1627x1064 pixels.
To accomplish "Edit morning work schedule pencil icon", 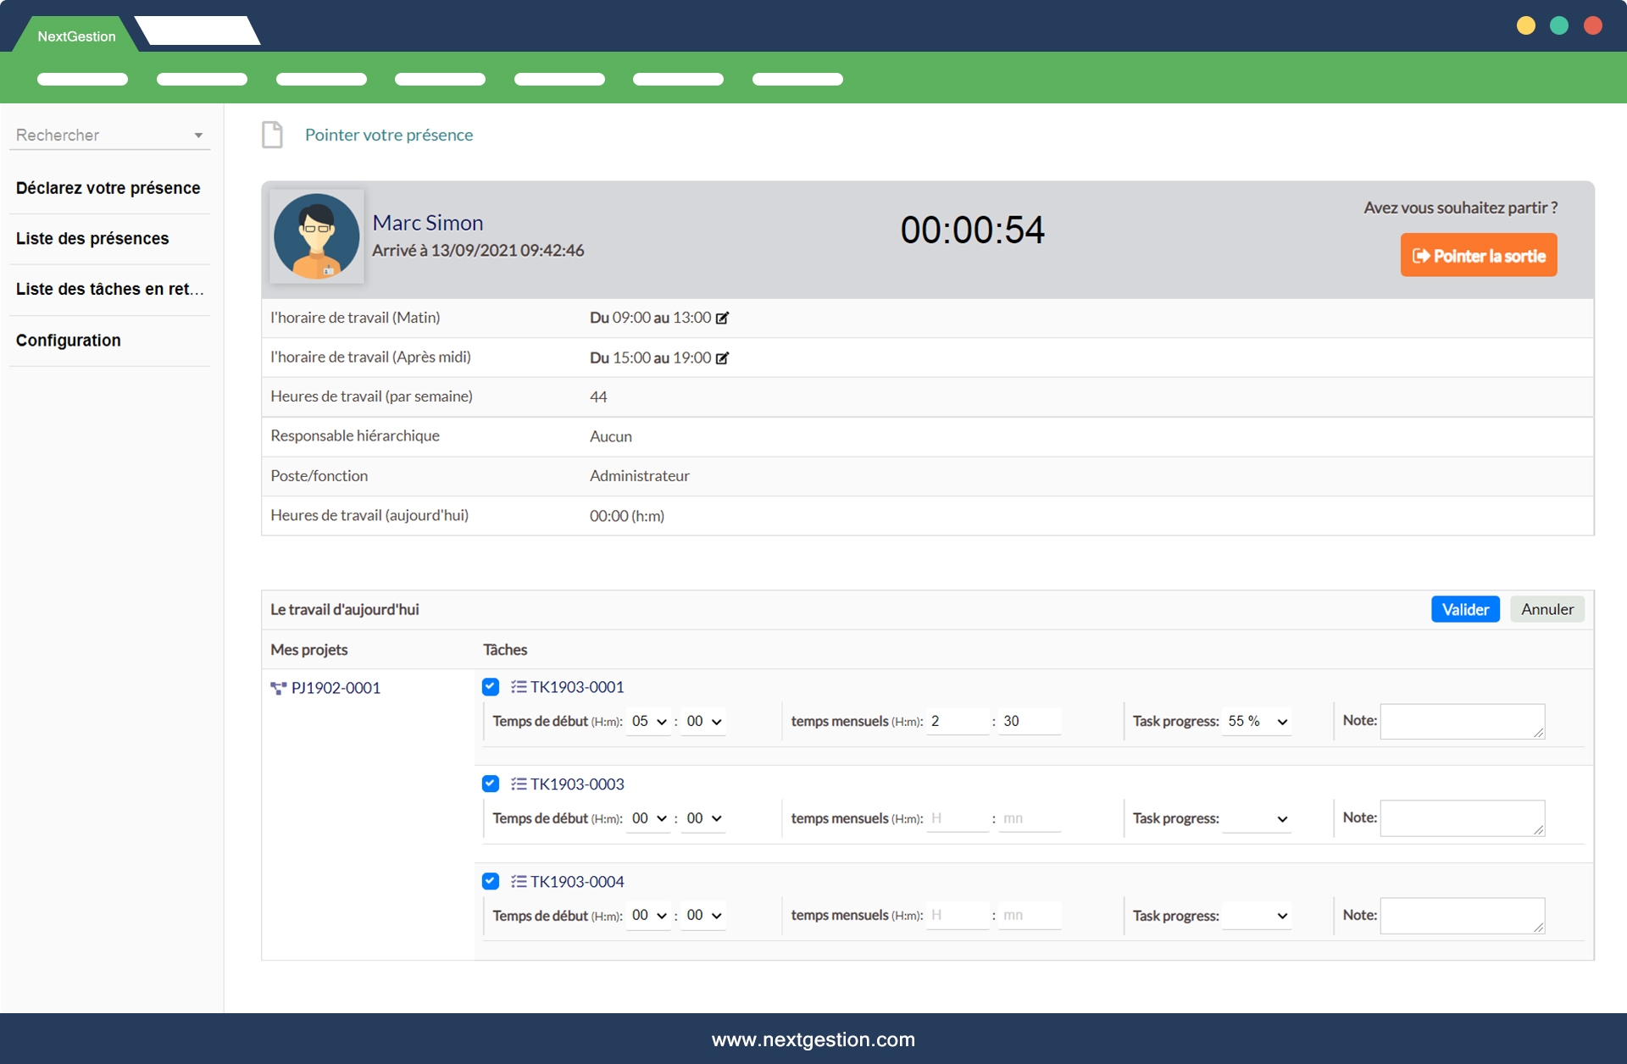I will tap(722, 319).
